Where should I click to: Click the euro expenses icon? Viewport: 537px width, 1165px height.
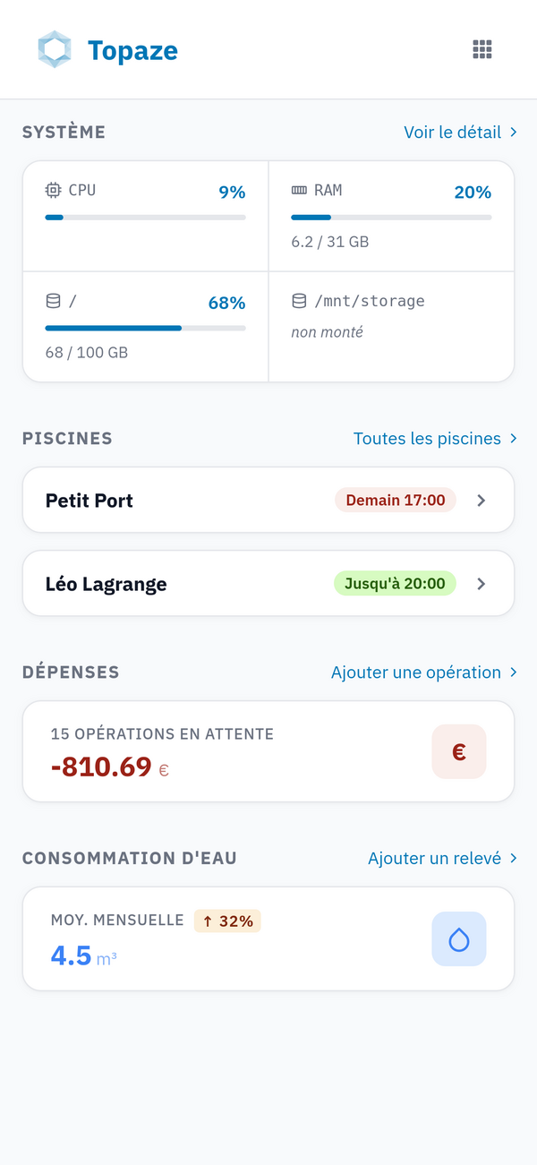pyautogui.click(x=459, y=751)
